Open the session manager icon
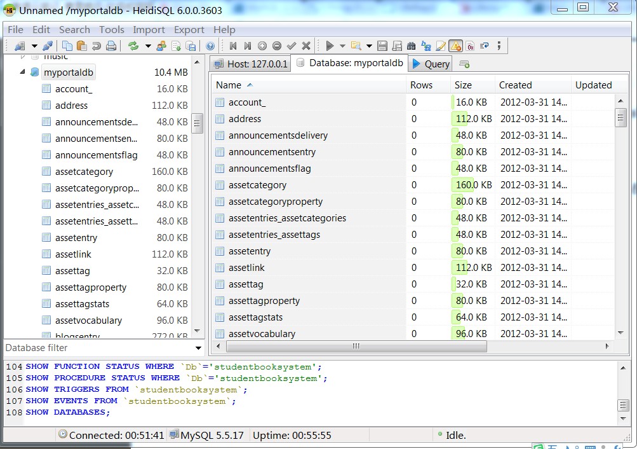637x449 pixels. click(20, 46)
